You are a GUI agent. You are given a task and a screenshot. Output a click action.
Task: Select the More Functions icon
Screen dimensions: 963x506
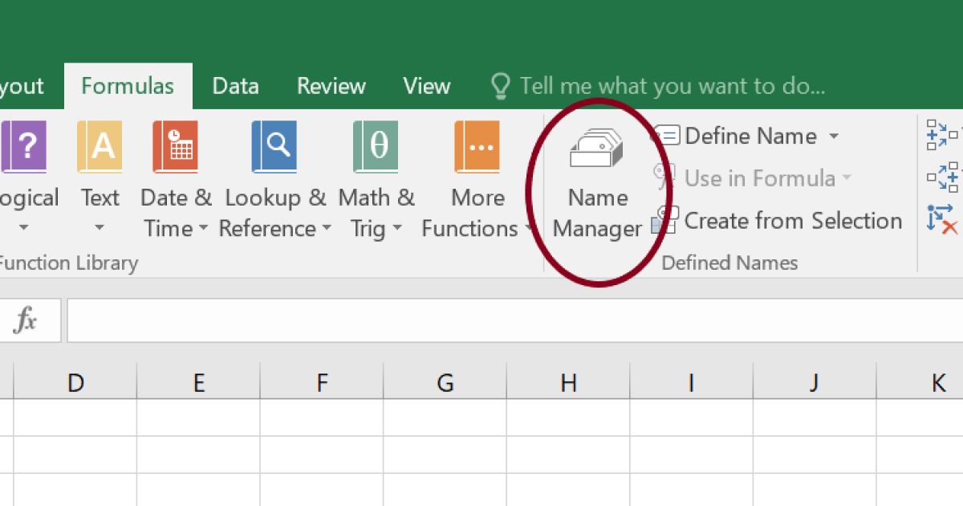click(477, 147)
